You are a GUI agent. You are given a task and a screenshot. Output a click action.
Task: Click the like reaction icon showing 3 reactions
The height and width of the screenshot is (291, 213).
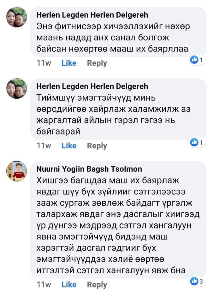(195, 281)
